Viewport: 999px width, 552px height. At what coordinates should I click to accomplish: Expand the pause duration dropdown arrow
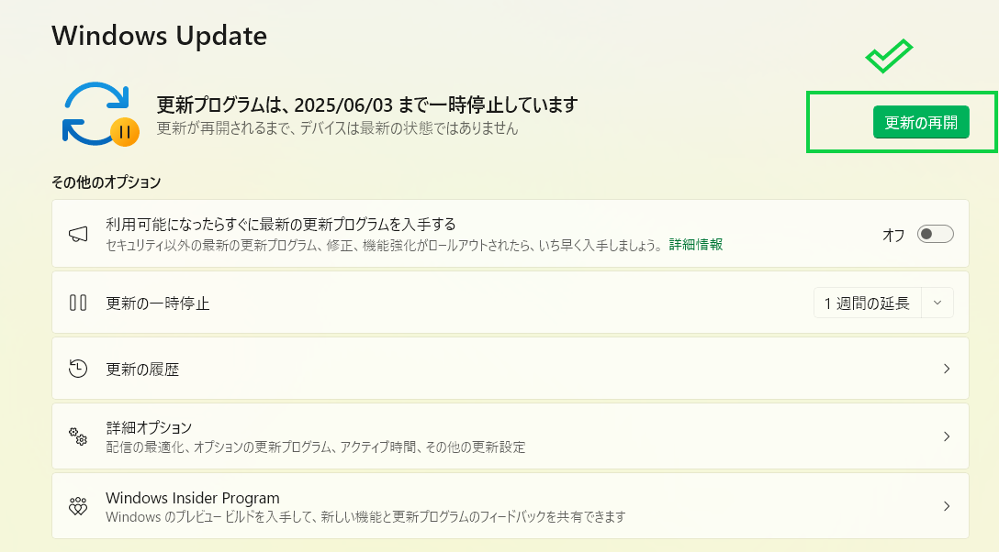pyautogui.click(x=937, y=304)
